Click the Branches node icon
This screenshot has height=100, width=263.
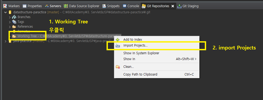(14, 17)
